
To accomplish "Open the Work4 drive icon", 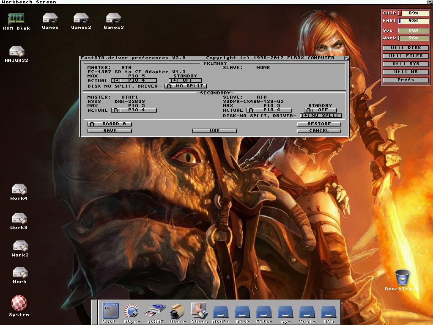I will click(x=19, y=192).
